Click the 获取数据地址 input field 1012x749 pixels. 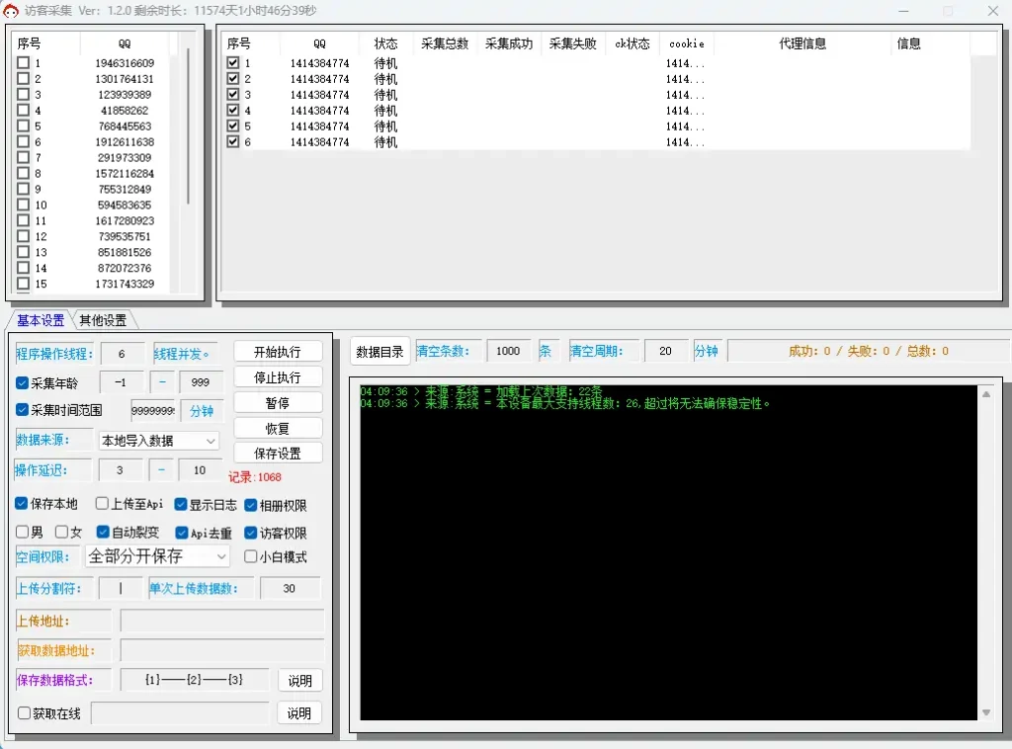(221, 650)
